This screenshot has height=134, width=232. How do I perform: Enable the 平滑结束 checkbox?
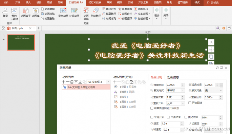pyautogui.click(x=168, y=117)
